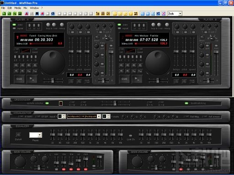
Task: Click Player A jog wheel
Action: pos(53,62)
